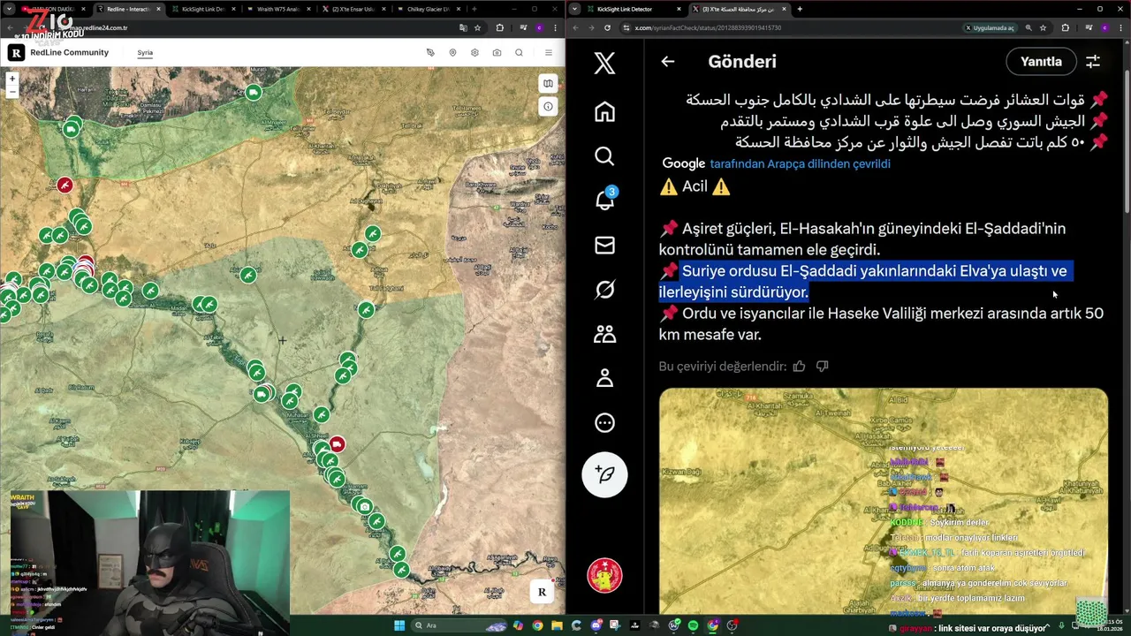The width and height of the screenshot is (1131, 636).
Task: Open reply sorting options beside Yanıtla
Action: coord(1093,62)
